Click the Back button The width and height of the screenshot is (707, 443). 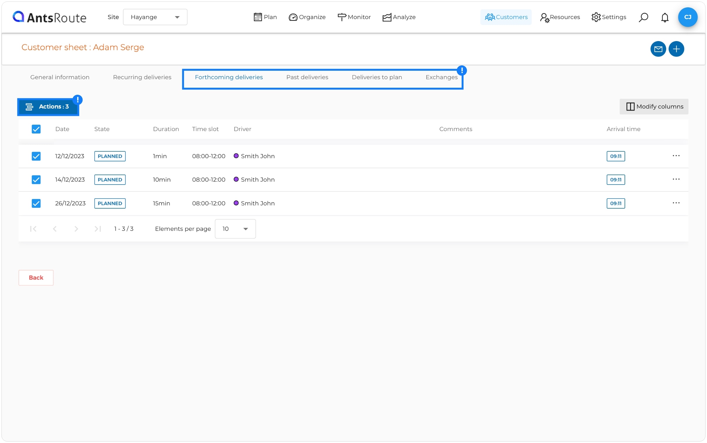(x=36, y=278)
